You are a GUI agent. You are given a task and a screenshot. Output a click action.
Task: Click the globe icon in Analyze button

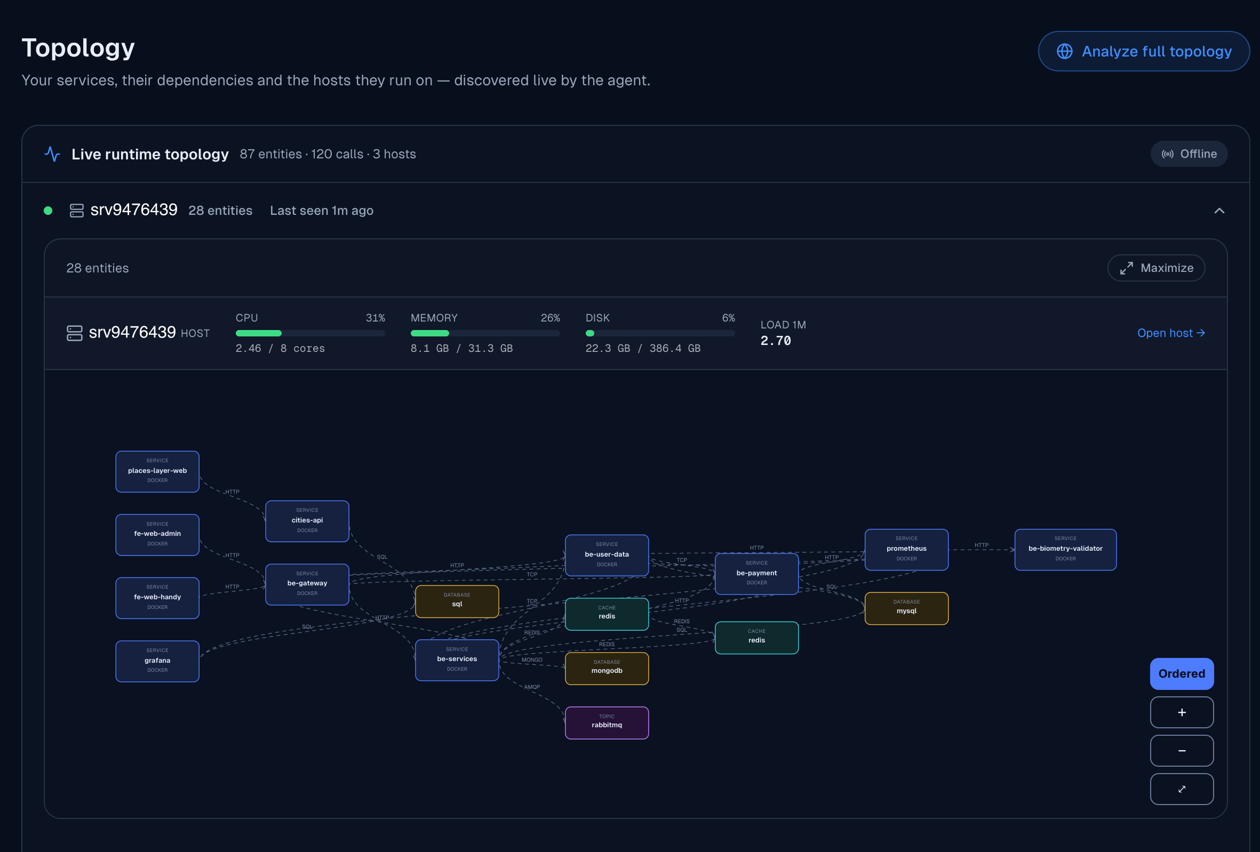pyautogui.click(x=1064, y=51)
